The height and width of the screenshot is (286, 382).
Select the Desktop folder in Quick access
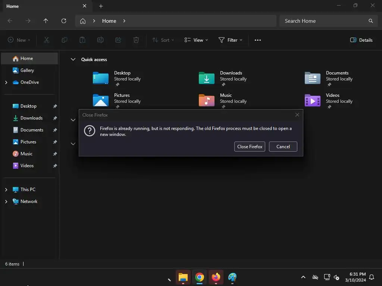[117, 78]
